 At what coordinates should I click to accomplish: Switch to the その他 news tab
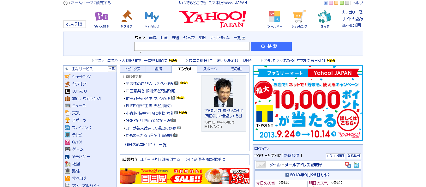pos(236,69)
